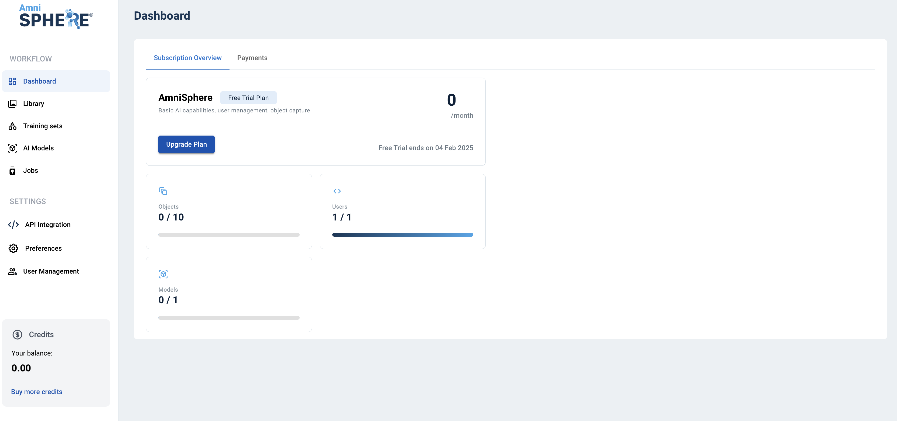
Task: Click the AmniSphere logo
Action: coord(56,16)
